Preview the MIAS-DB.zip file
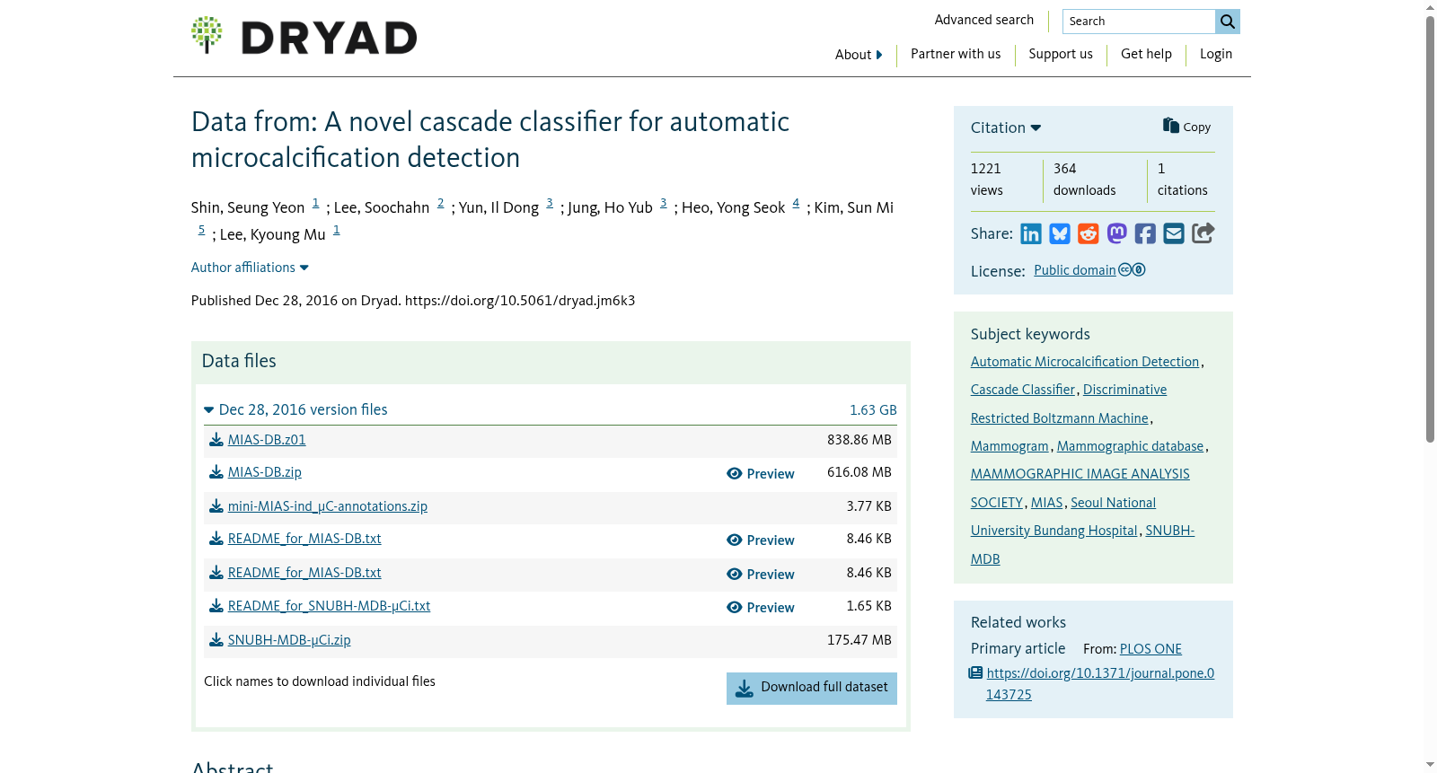The width and height of the screenshot is (1437, 773). 761,474
